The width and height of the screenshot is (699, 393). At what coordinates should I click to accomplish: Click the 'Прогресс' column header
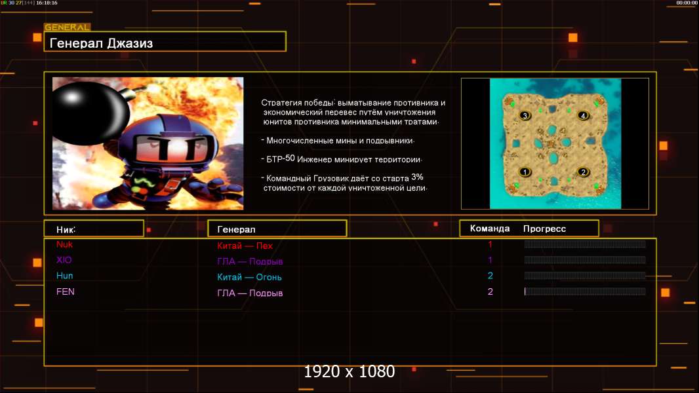[544, 229]
